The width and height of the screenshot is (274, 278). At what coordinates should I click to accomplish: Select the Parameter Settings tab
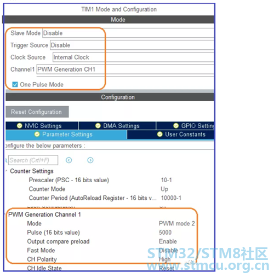point(66,135)
